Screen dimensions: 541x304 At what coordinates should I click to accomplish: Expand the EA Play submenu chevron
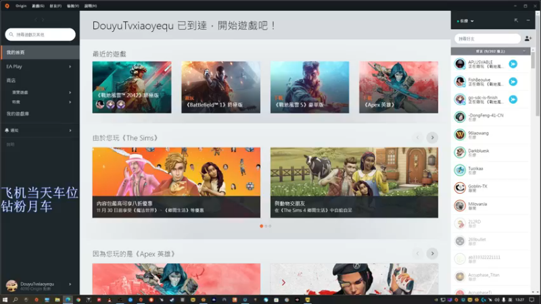coord(70,66)
